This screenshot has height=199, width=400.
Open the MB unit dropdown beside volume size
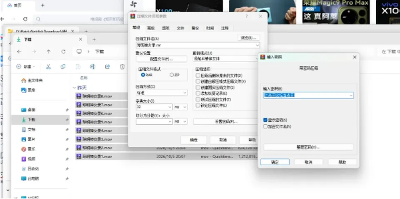pyautogui.click(x=181, y=122)
